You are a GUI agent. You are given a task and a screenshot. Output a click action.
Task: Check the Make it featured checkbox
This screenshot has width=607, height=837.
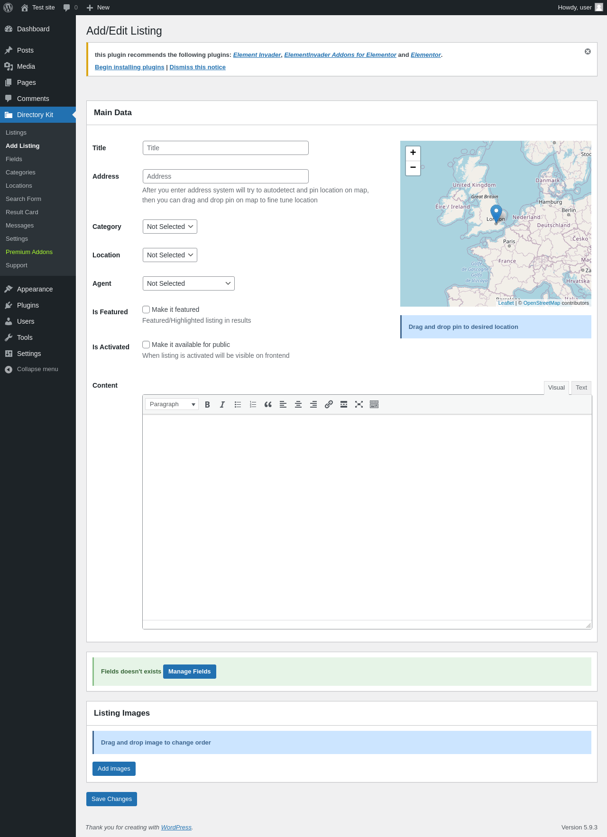click(x=146, y=309)
